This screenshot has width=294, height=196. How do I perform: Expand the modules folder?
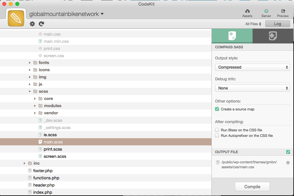pyautogui.click(x=35, y=106)
